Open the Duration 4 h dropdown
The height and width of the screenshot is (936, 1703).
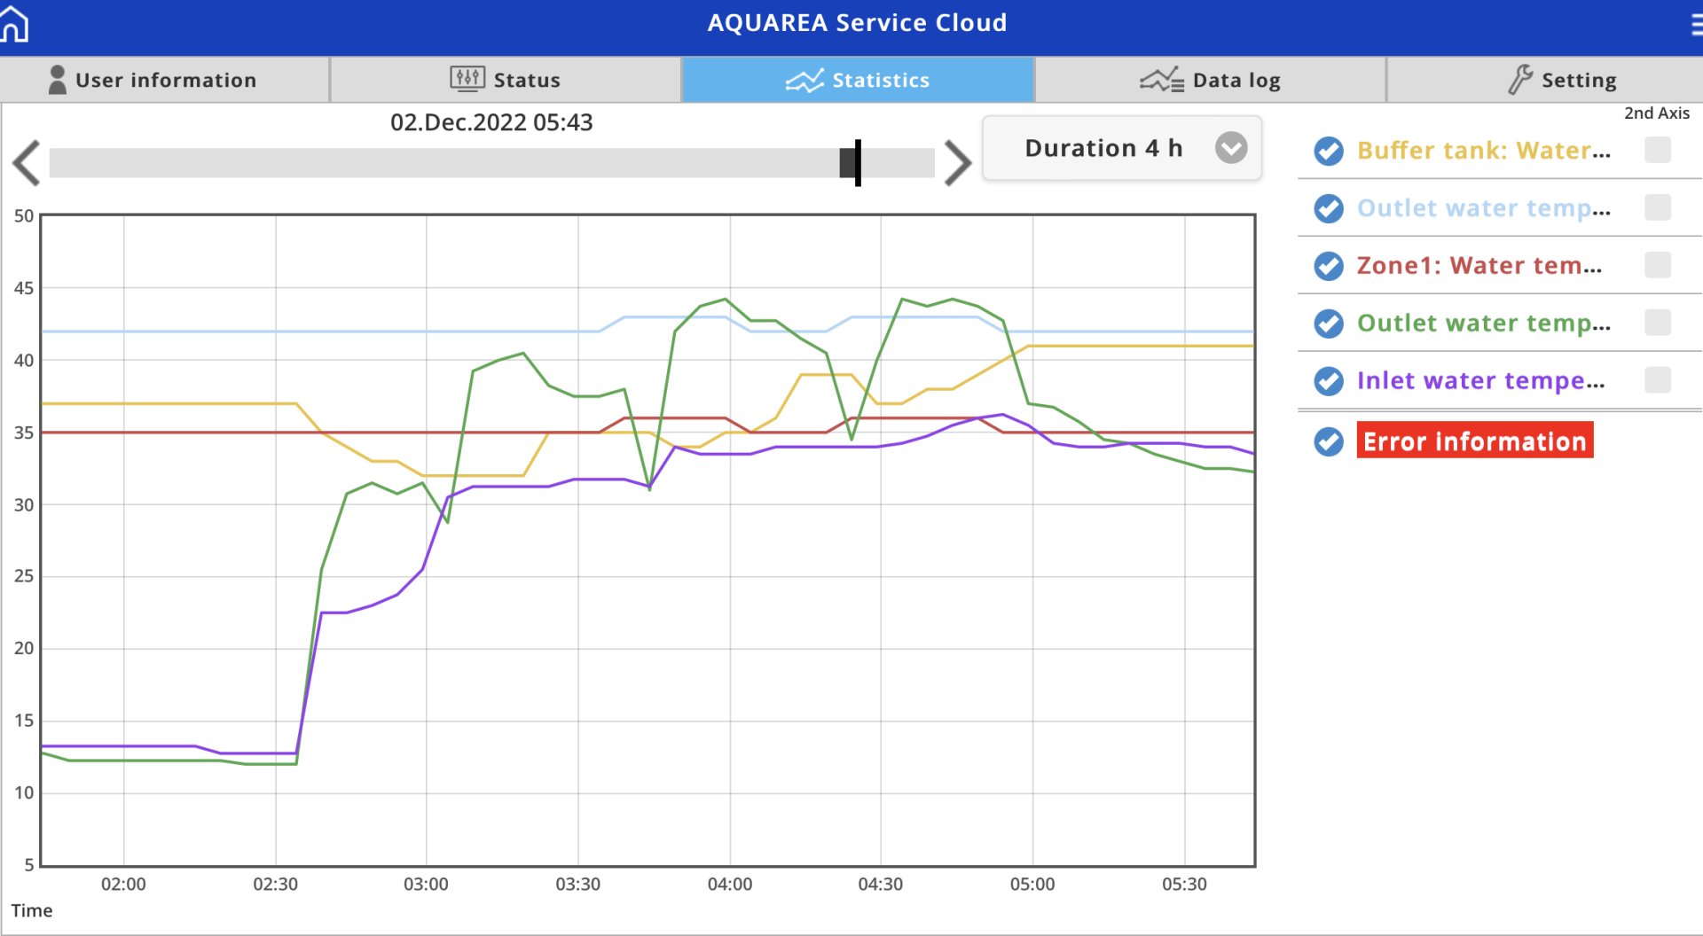pyautogui.click(x=1103, y=148)
